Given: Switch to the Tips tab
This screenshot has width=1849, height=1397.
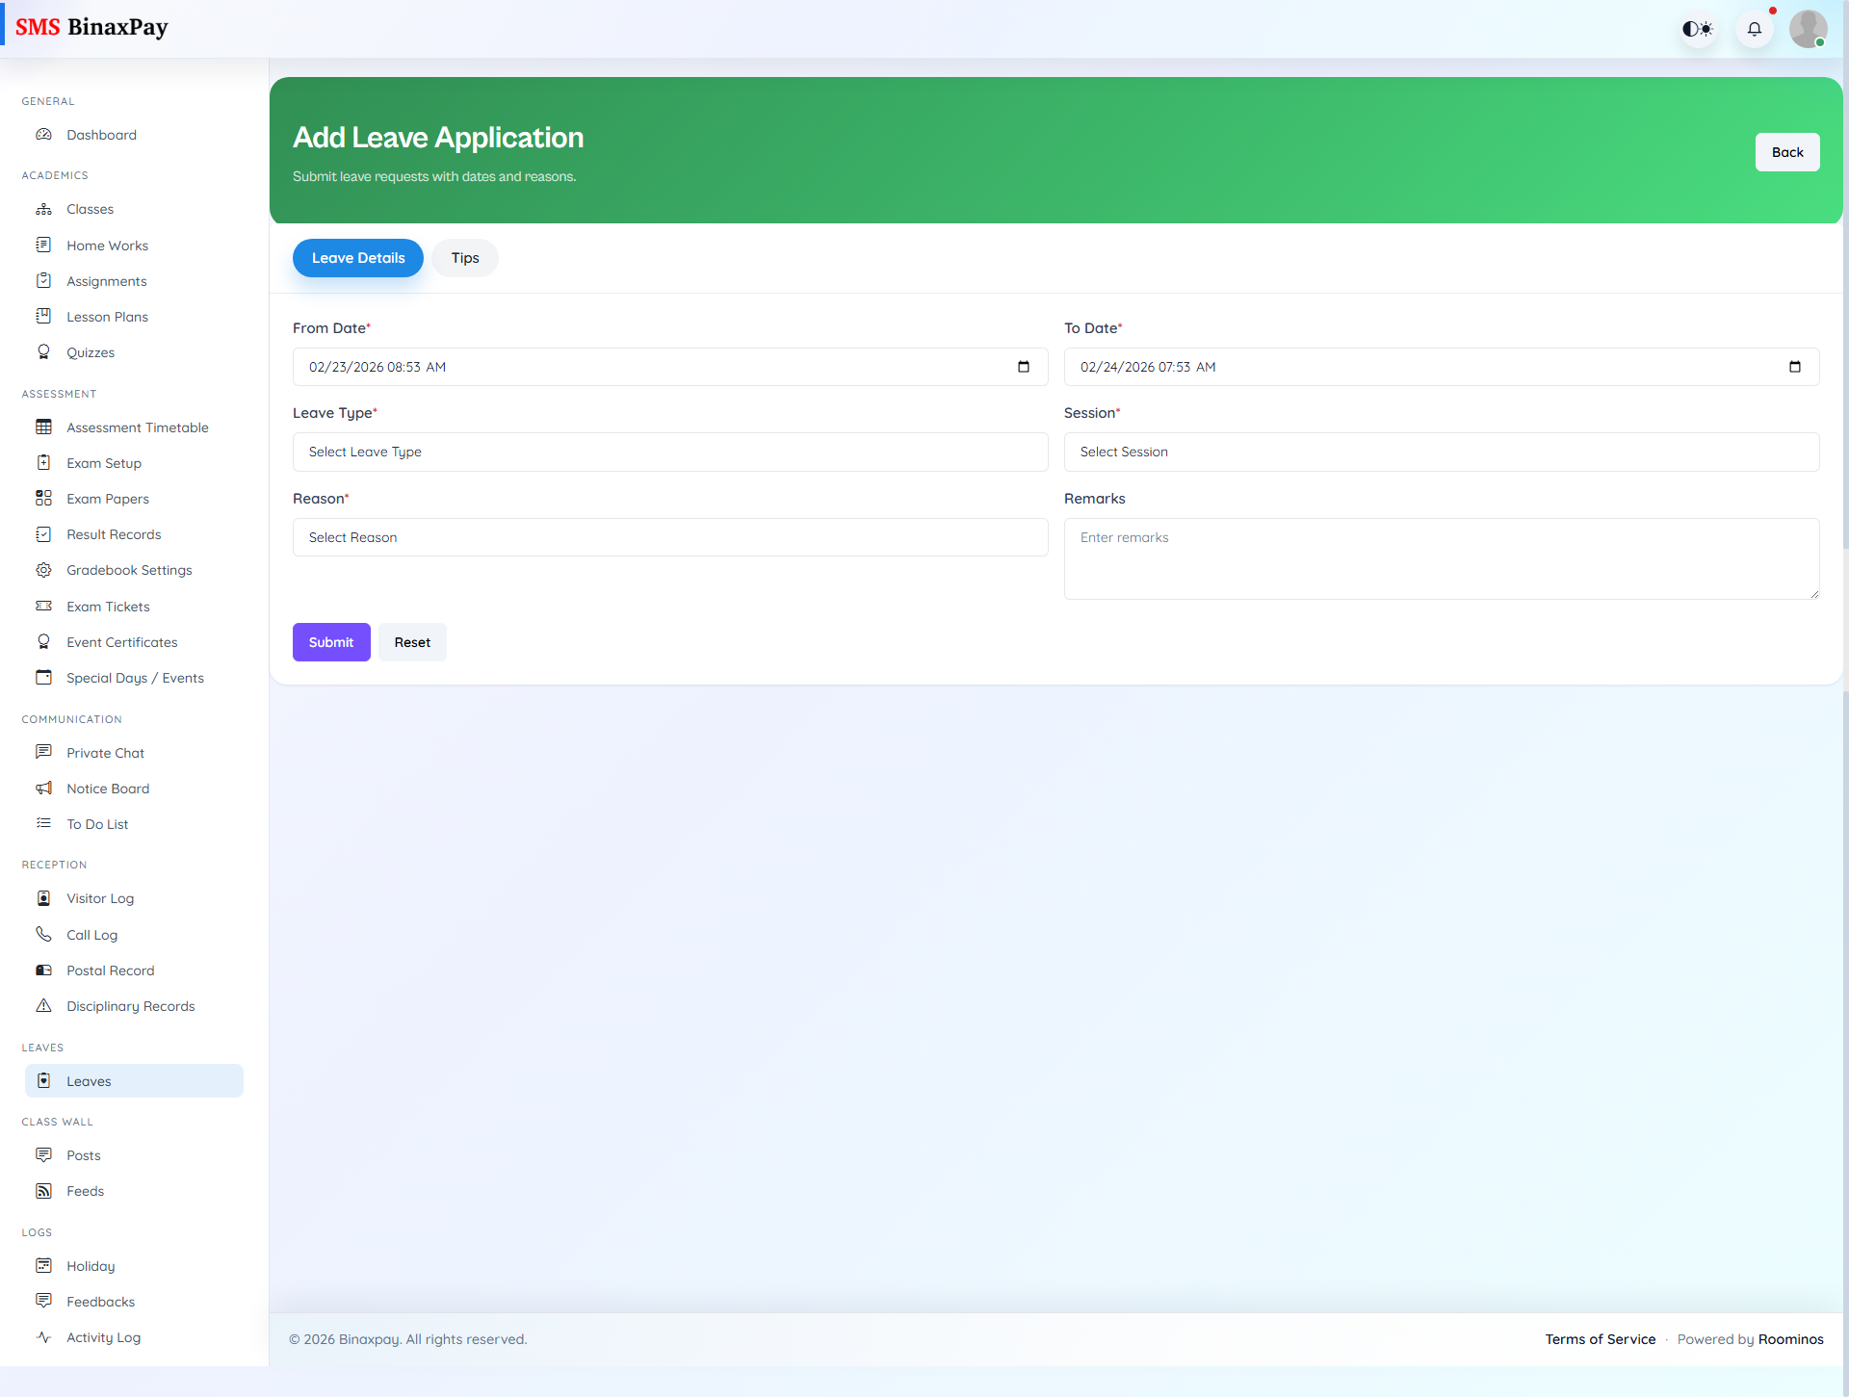Looking at the screenshot, I should [x=465, y=258].
